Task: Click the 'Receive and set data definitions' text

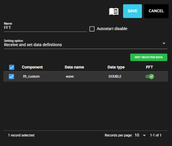Action: (33, 45)
